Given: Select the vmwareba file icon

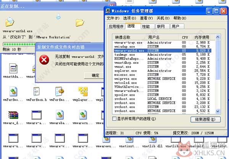Looking at the screenshot, I should [x=60, y=115].
